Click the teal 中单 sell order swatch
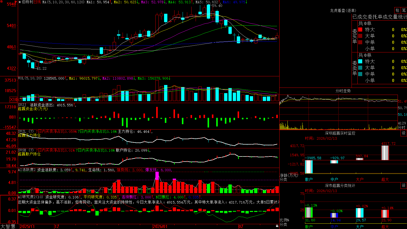Image resolution: width=407 pixels, height=229 pixels. pyautogui.click(x=360, y=74)
